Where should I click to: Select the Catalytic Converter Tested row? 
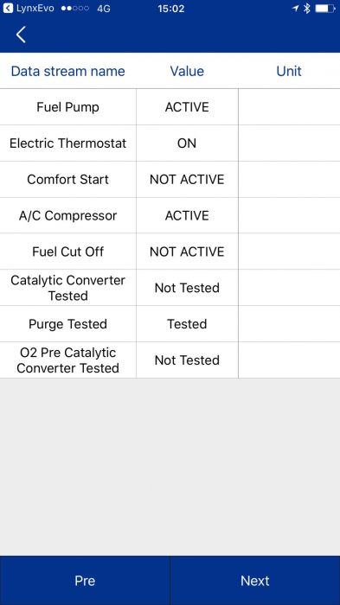coord(170,288)
